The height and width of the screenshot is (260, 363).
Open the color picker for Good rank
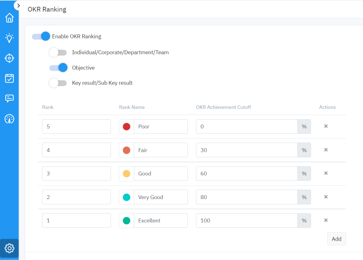[x=126, y=173]
